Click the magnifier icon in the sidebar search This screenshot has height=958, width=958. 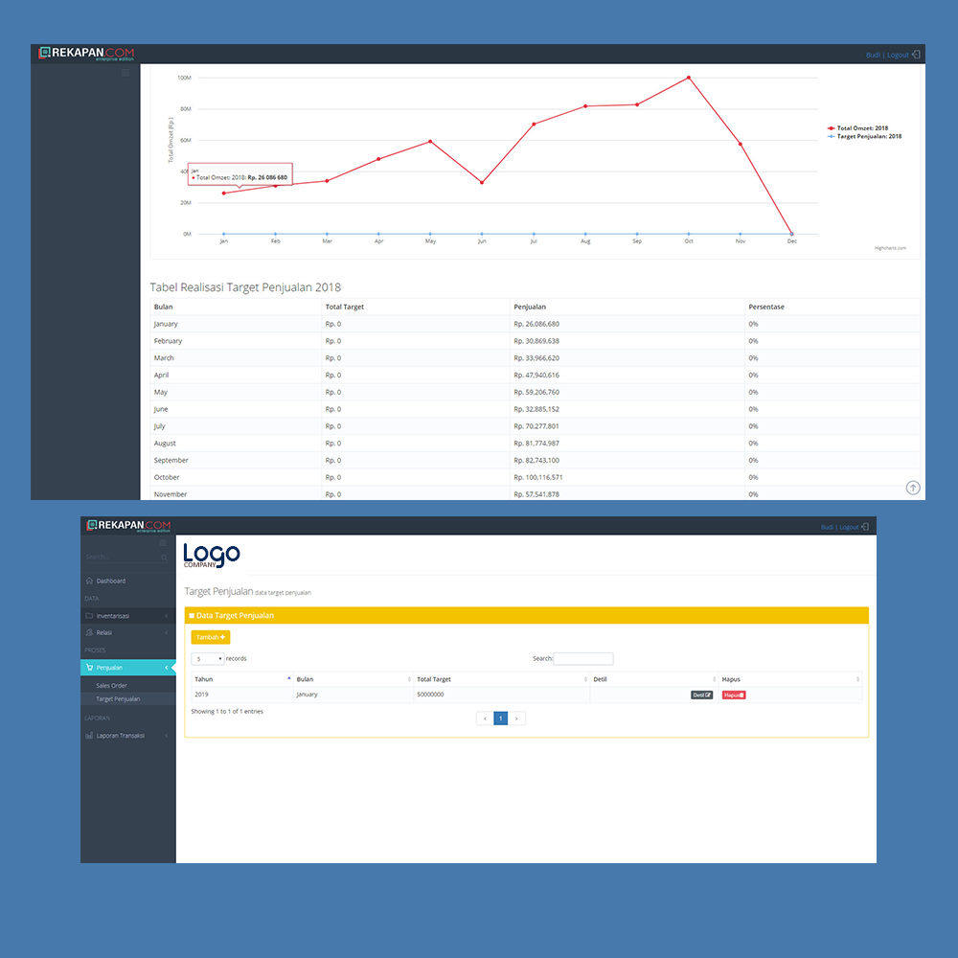click(x=164, y=557)
